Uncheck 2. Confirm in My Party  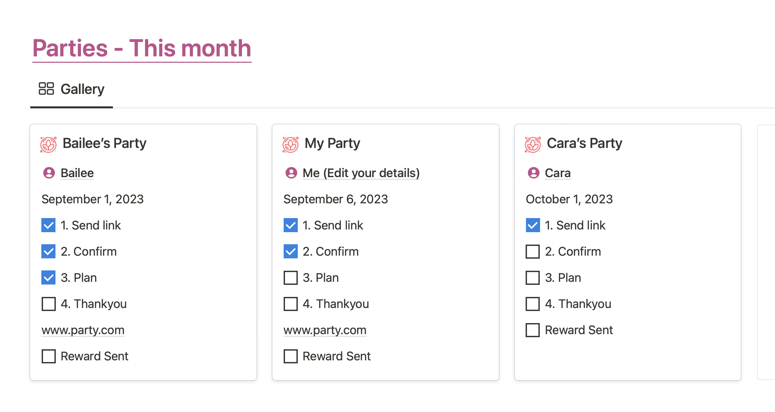pos(291,252)
